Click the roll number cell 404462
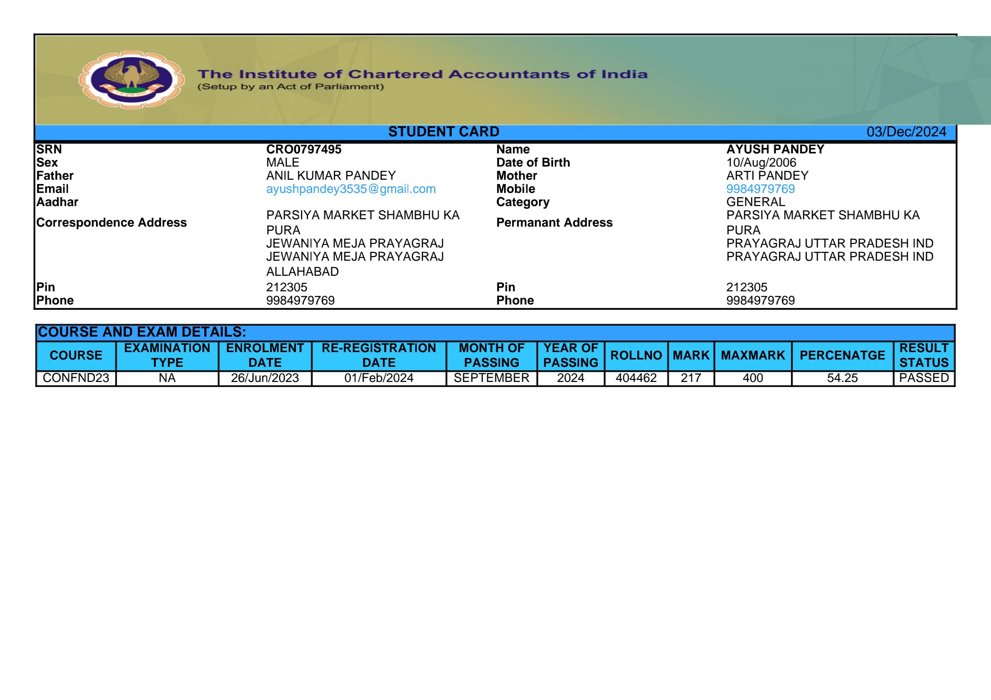 [636, 378]
